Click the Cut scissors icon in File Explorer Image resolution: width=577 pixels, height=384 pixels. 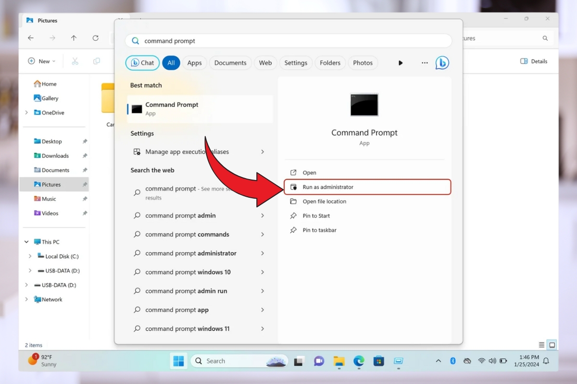coord(75,61)
